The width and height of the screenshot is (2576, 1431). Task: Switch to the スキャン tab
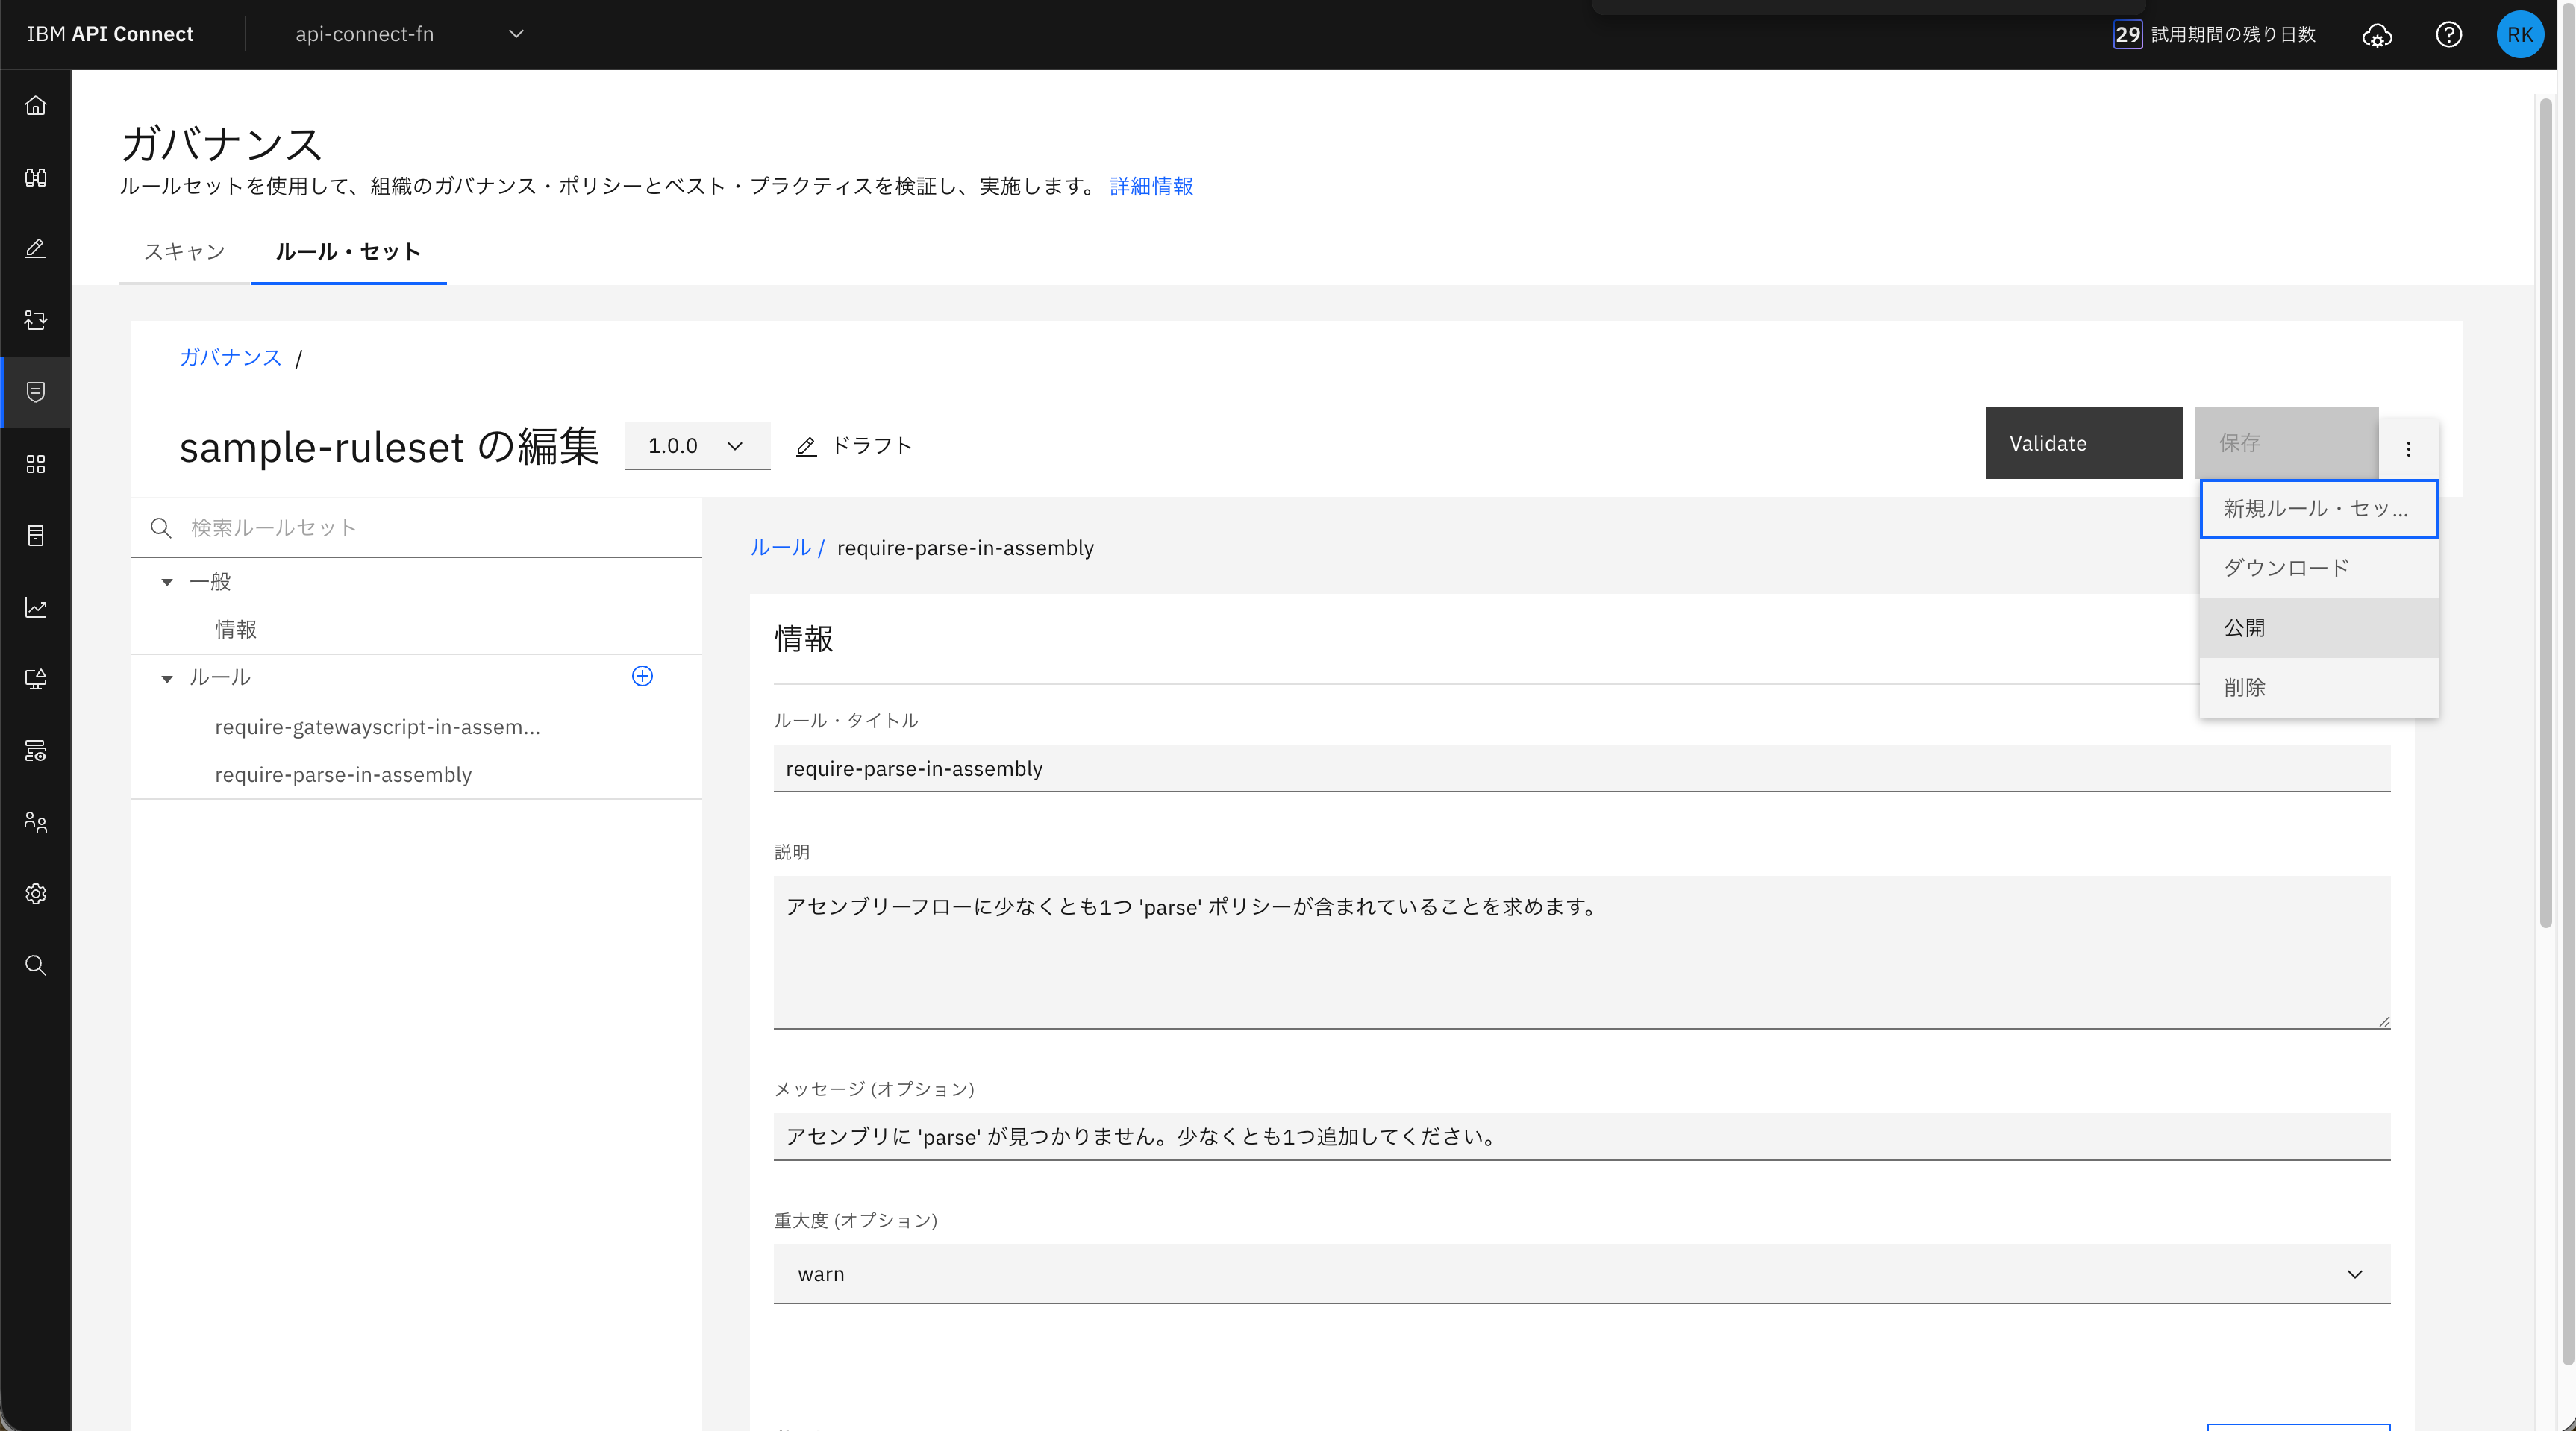click(x=184, y=252)
